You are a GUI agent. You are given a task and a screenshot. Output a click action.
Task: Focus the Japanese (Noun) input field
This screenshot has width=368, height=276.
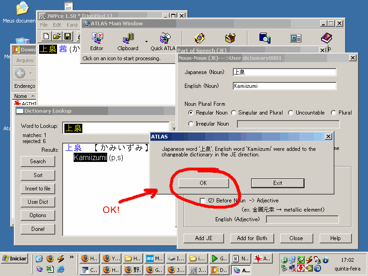[284, 72]
